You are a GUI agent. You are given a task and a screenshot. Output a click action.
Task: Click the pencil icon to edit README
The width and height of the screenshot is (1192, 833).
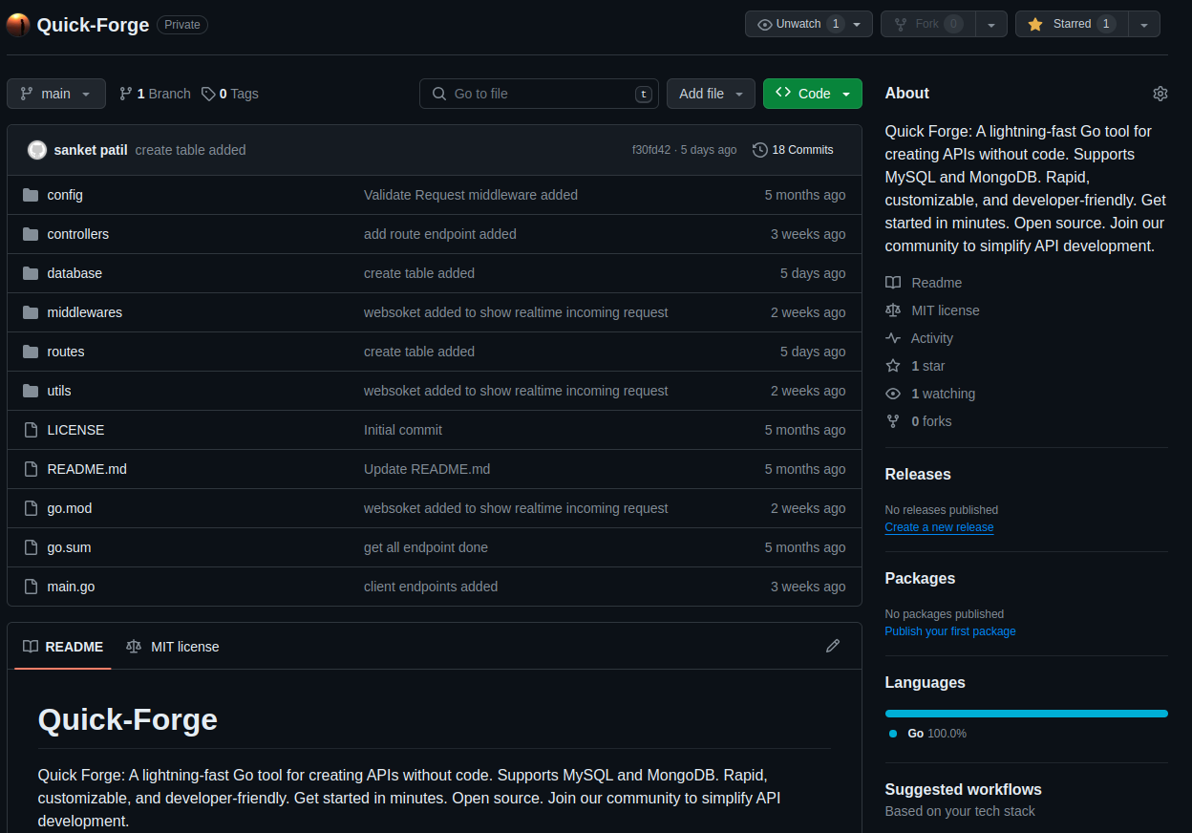coord(832,647)
